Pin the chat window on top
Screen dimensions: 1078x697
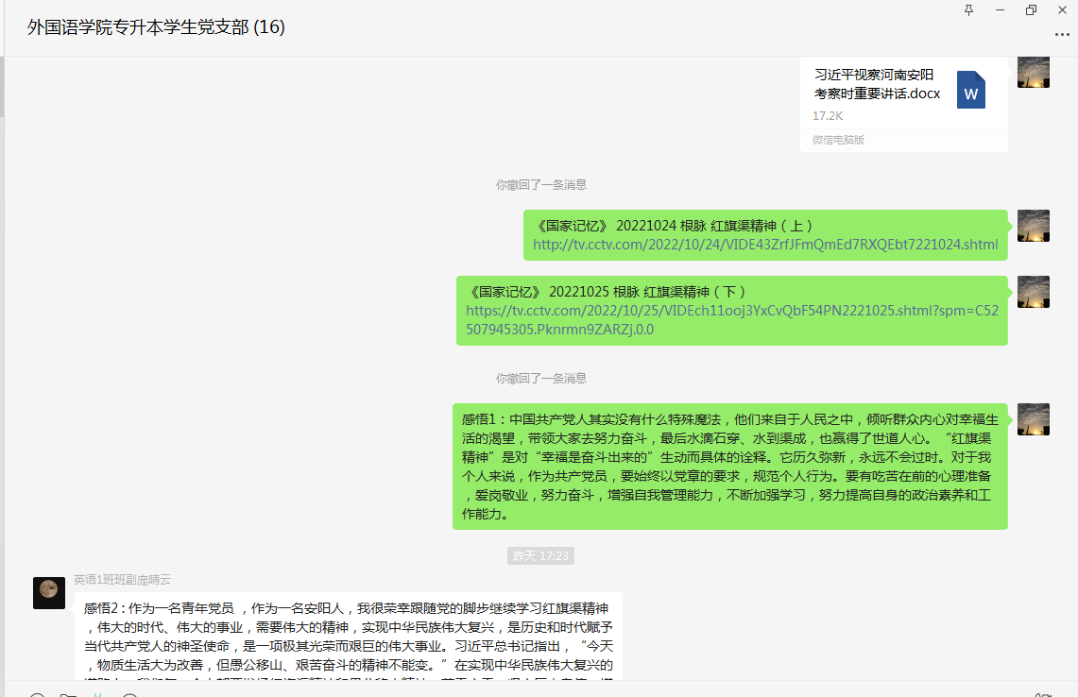click(x=968, y=9)
